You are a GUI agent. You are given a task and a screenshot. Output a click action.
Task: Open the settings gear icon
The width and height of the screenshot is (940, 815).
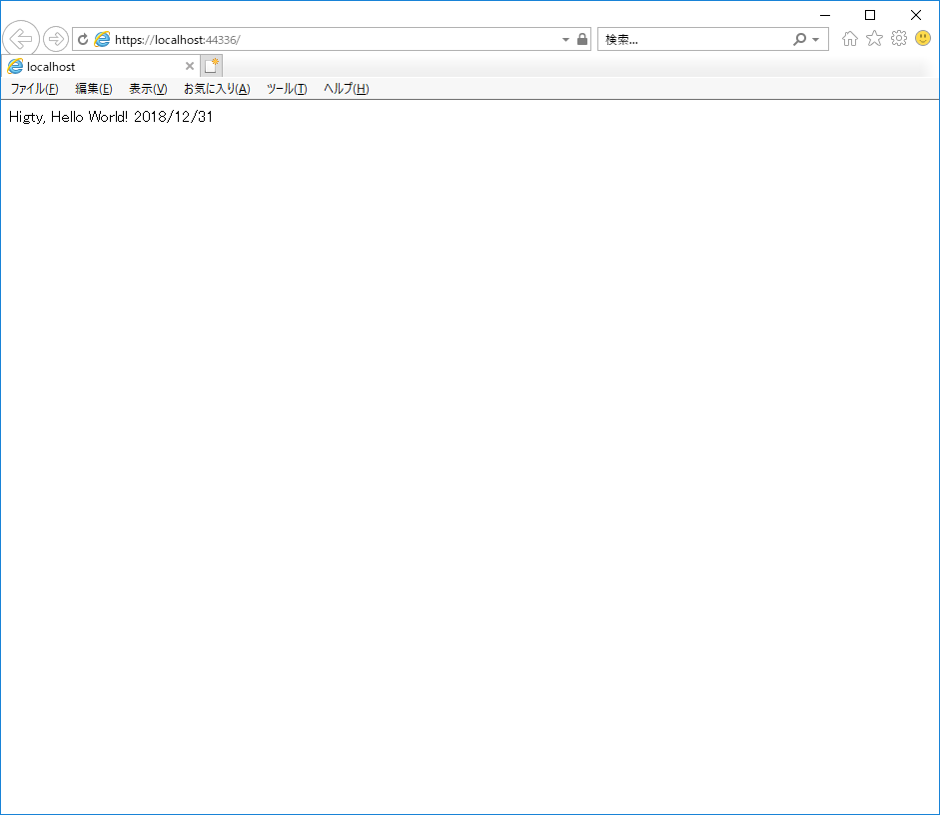click(x=896, y=38)
